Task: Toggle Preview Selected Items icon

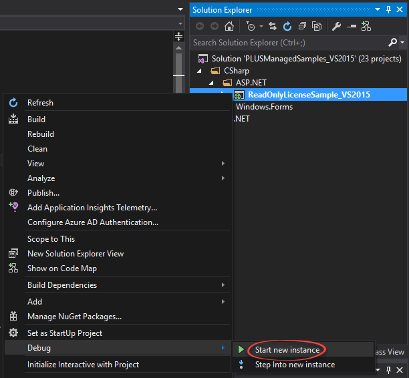Action: tap(352, 26)
